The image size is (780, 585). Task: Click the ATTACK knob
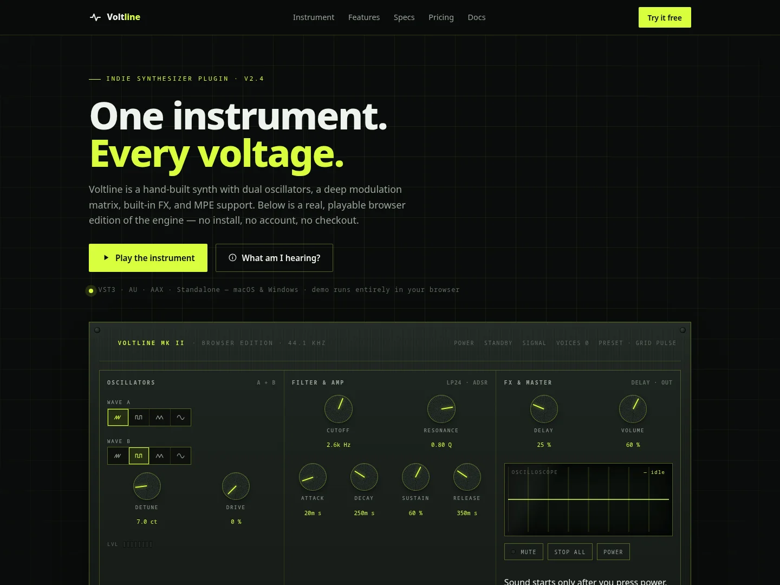[313, 477]
